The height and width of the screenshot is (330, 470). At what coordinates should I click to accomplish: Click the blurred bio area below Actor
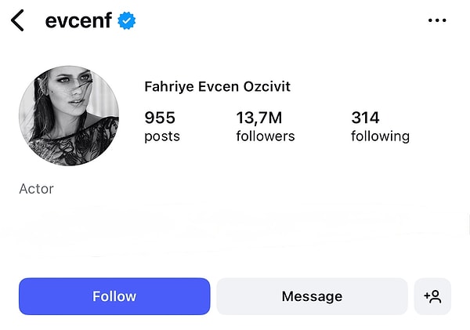[x=235, y=229]
